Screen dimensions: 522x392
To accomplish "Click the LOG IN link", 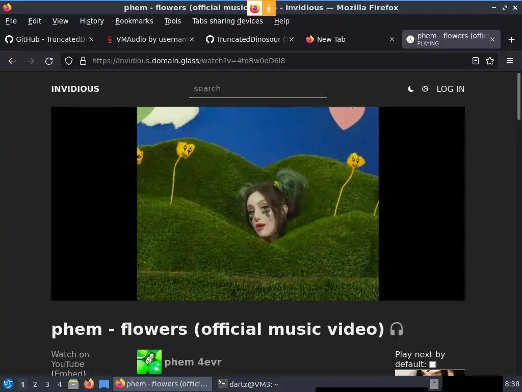I will [451, 89].
